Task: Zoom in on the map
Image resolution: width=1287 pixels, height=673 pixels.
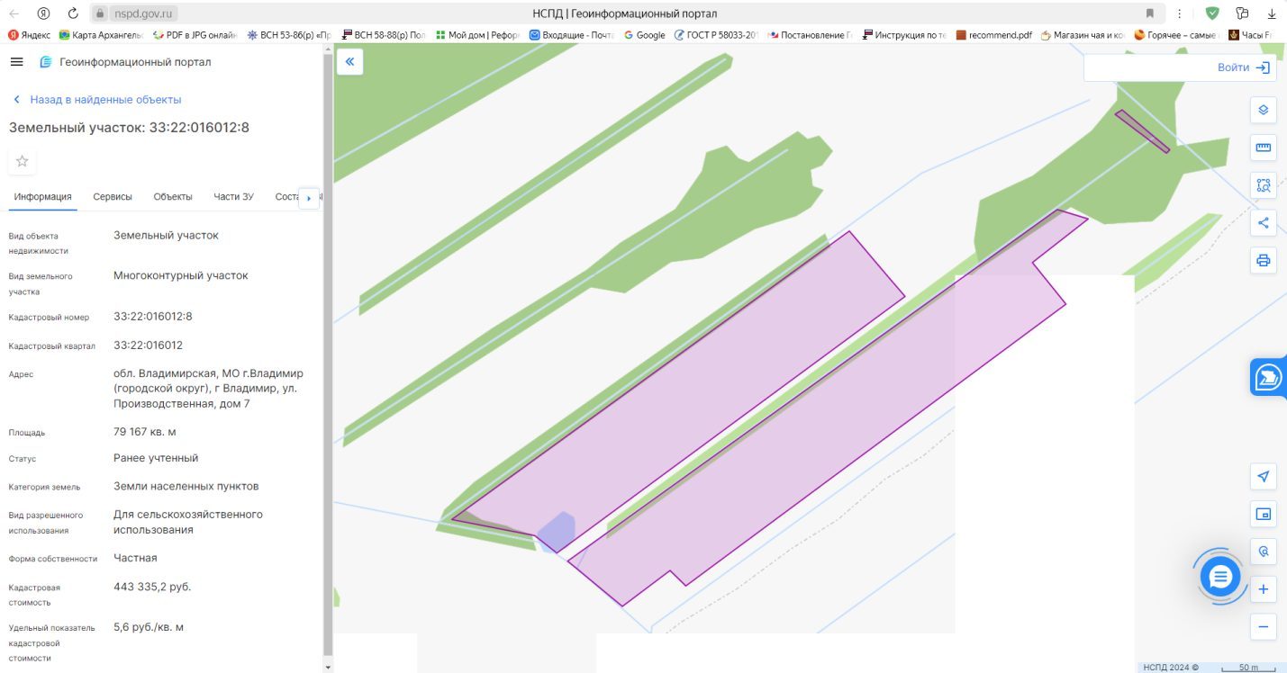Action: 1264,589
